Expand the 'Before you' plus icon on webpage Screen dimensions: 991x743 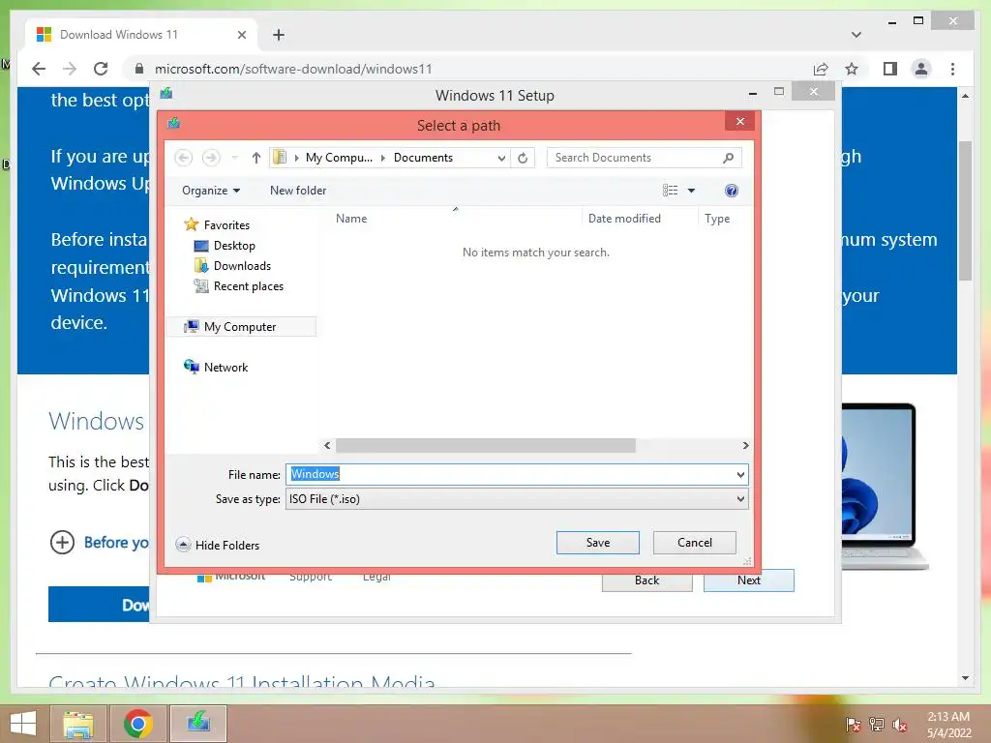pos(62,542)
